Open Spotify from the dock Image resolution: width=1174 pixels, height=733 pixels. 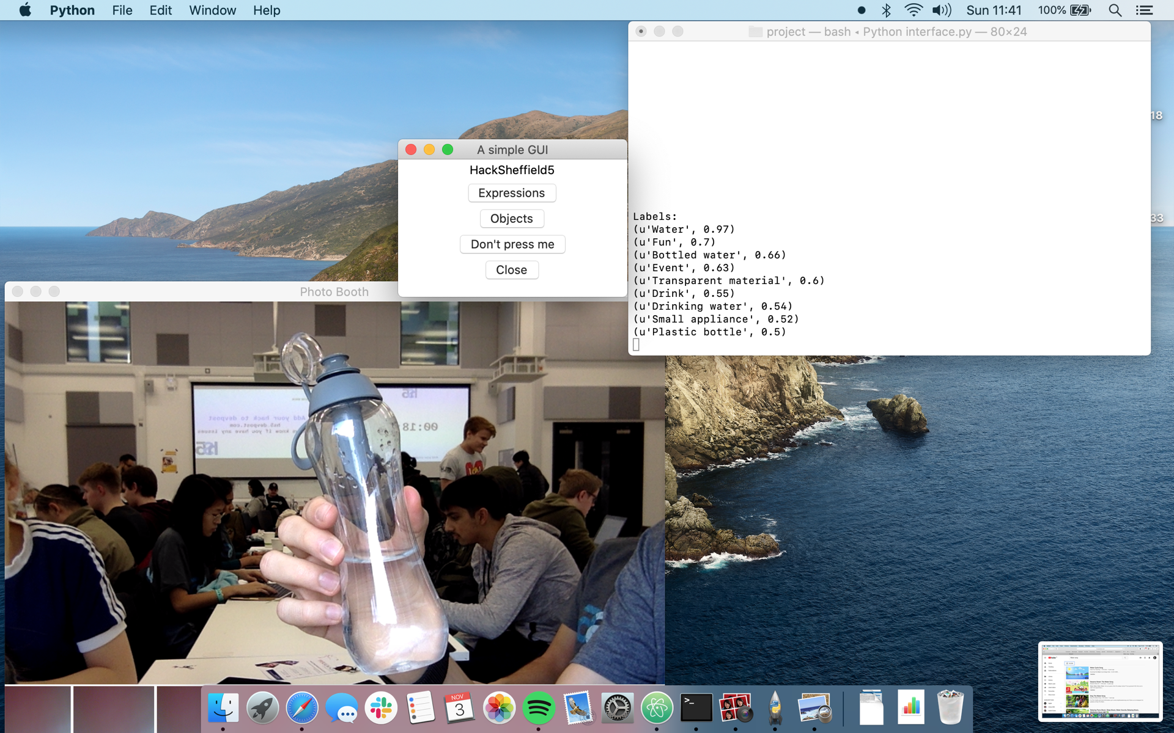[538, 708]
